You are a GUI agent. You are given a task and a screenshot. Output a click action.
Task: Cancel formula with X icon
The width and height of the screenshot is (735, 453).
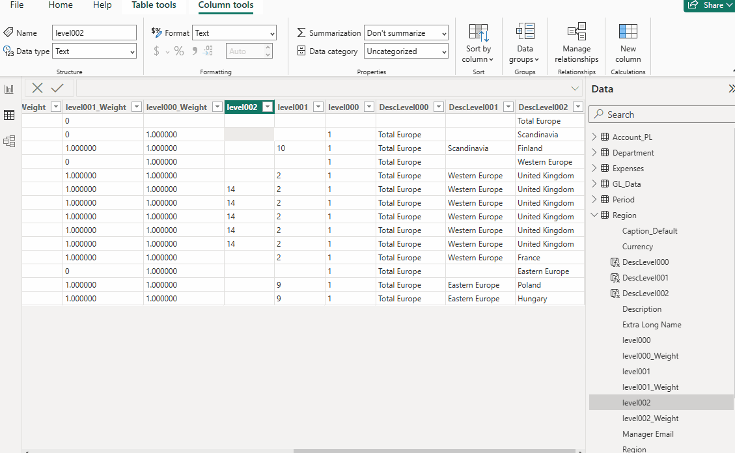(38, 89)
